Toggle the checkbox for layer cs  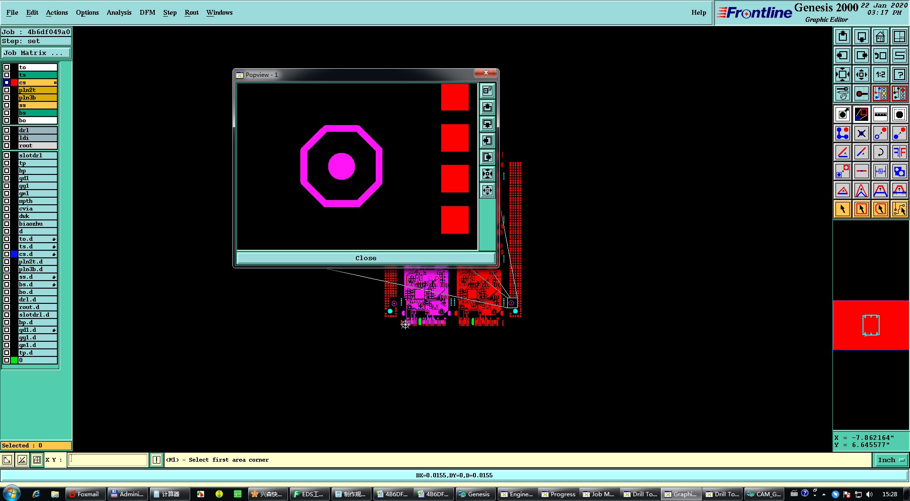coord(7,82)
